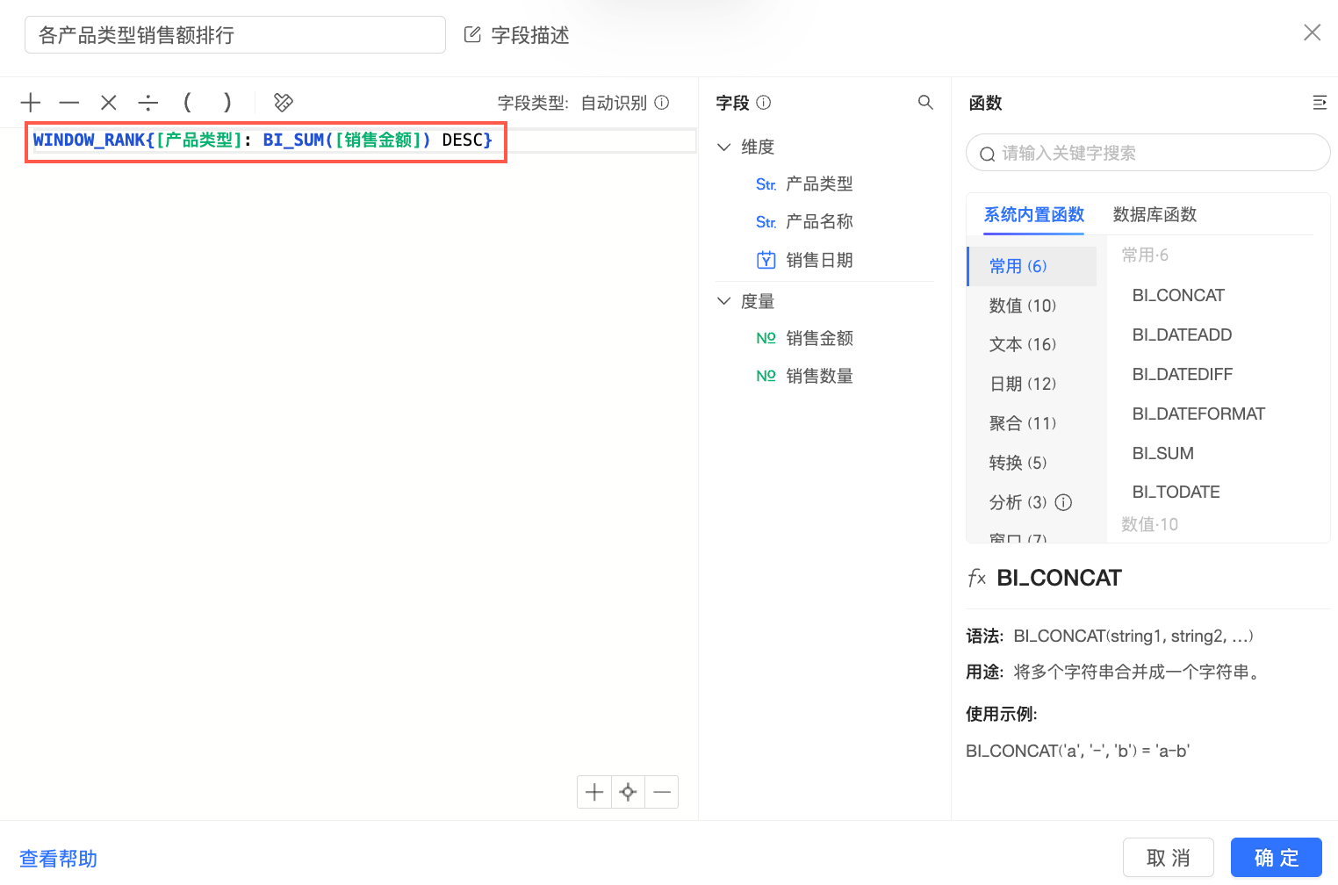Image resolution: width=1338 pixels, height=885 pixels.
Task: Open the 查看帮助 help link
Action: click(59, 859)
